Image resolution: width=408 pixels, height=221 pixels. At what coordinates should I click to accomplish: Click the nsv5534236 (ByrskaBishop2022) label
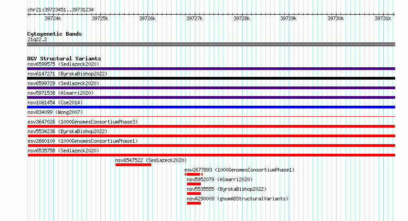coord(67,131)
